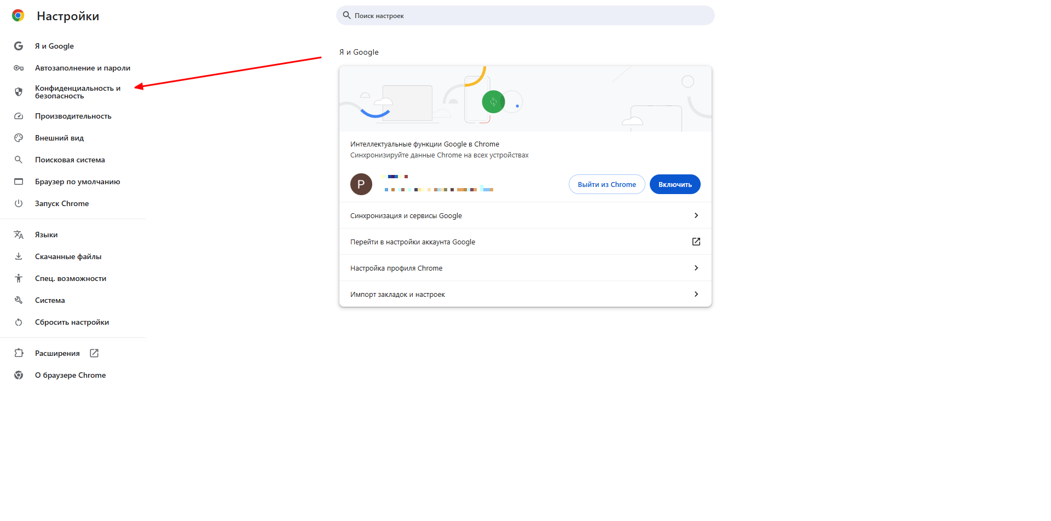Screen dimensions: 1051x521
Task: Click the Выйти из Chrome button
Action: click(x=607, y=184)
